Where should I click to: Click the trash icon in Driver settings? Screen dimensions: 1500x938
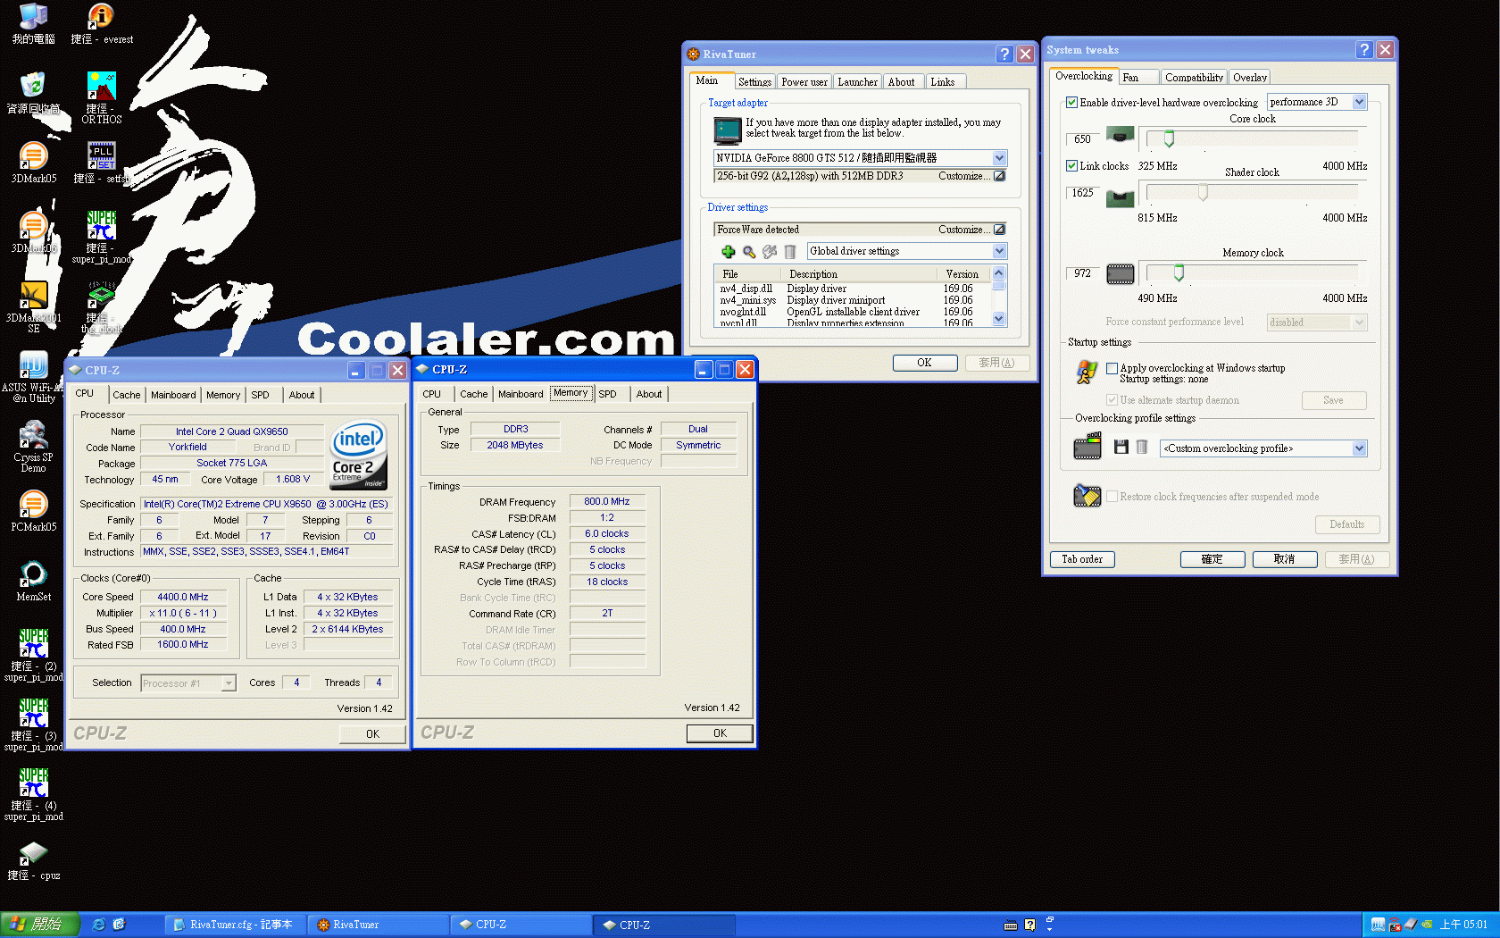pos(790,252)
